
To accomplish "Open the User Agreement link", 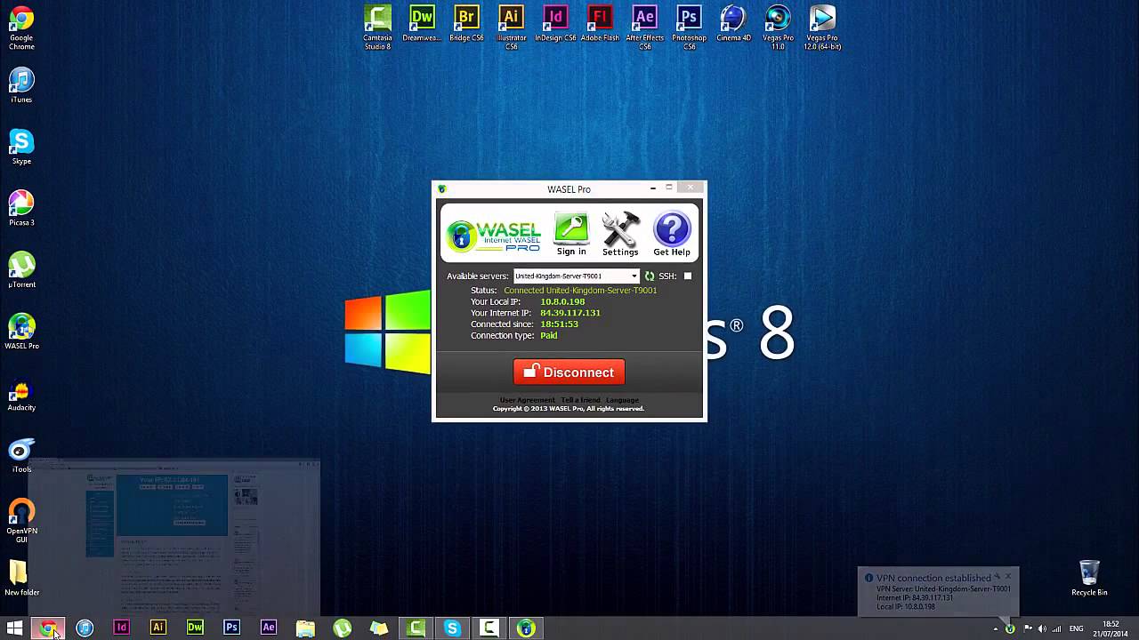I will click(x=527, y=400).
